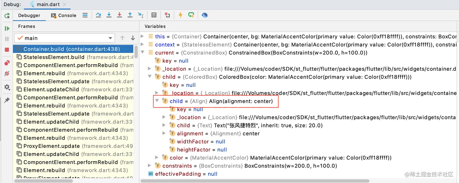Collapse the child ColoredBox node
This screenshot has height=183, width=459.
[150, 77]
